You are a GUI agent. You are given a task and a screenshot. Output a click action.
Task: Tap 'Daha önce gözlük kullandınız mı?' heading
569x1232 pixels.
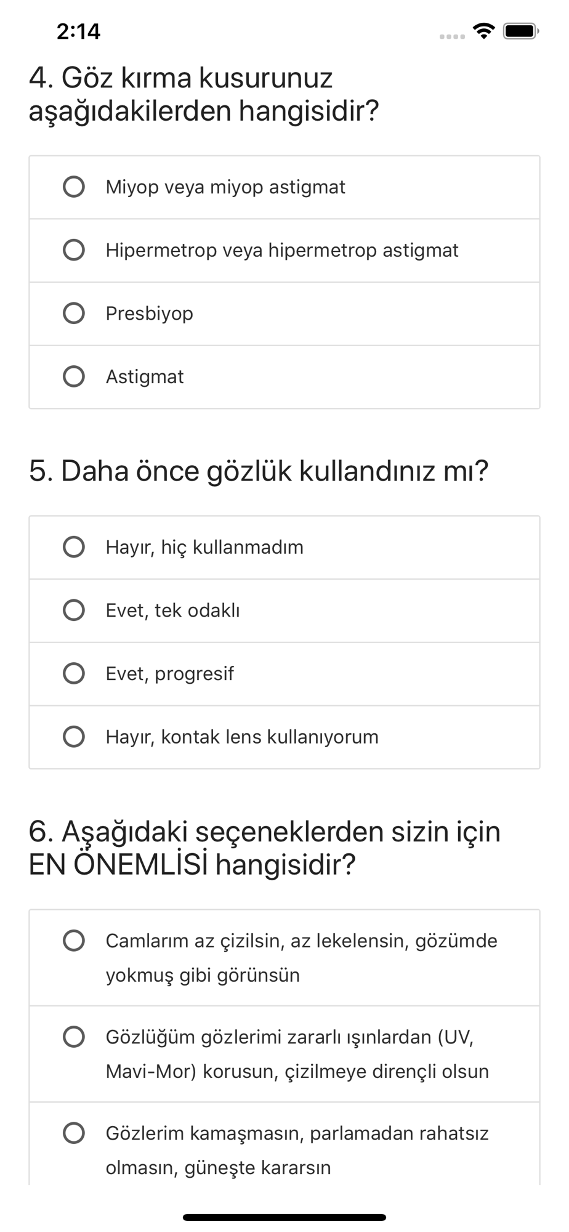click(x=259, y=471)
